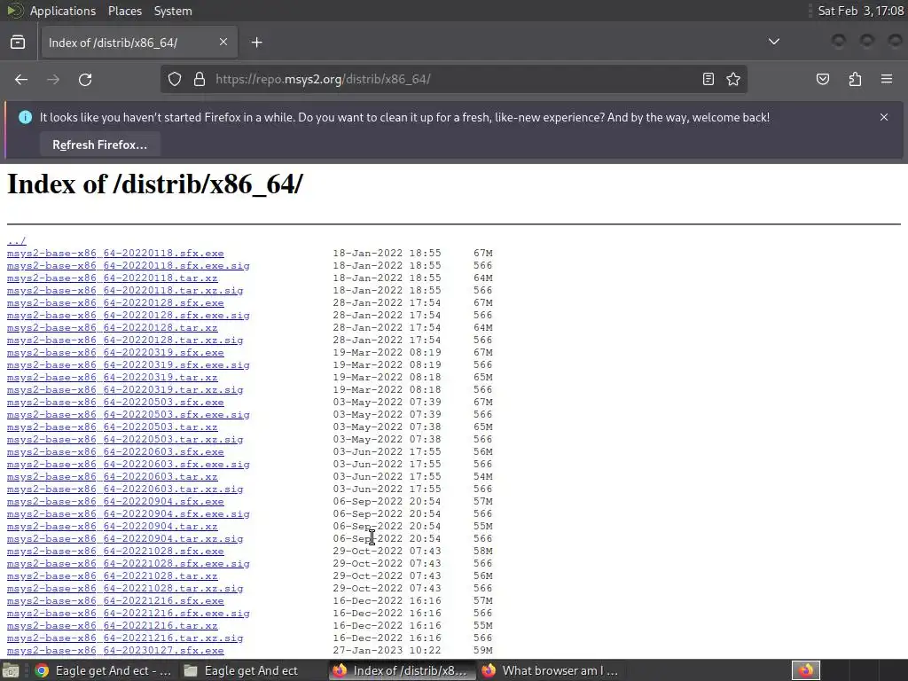
Task: Open msys2-base-x86_64-20220904.sfx.exe.sig link
Action: tap(128, 514)
